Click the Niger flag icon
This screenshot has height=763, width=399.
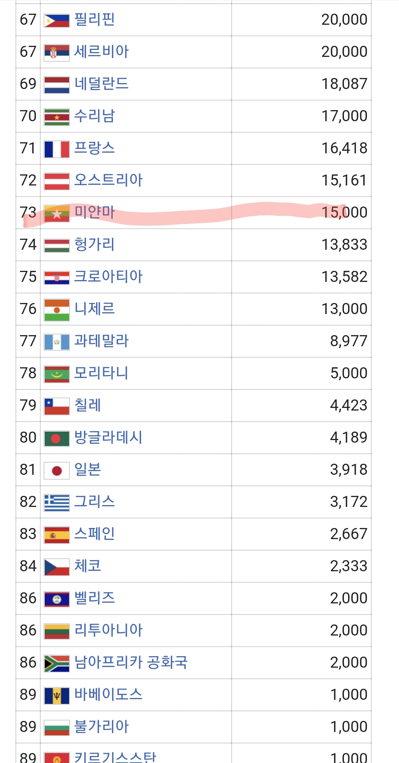pyautogui.click(x=57, y=310)
